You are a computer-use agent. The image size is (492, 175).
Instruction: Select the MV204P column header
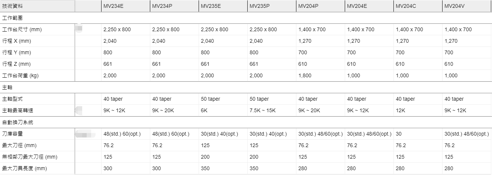pos(308,6)
